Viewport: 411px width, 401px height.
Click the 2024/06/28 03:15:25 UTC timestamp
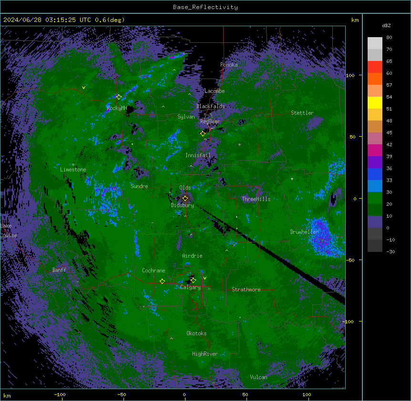(47, 20)
